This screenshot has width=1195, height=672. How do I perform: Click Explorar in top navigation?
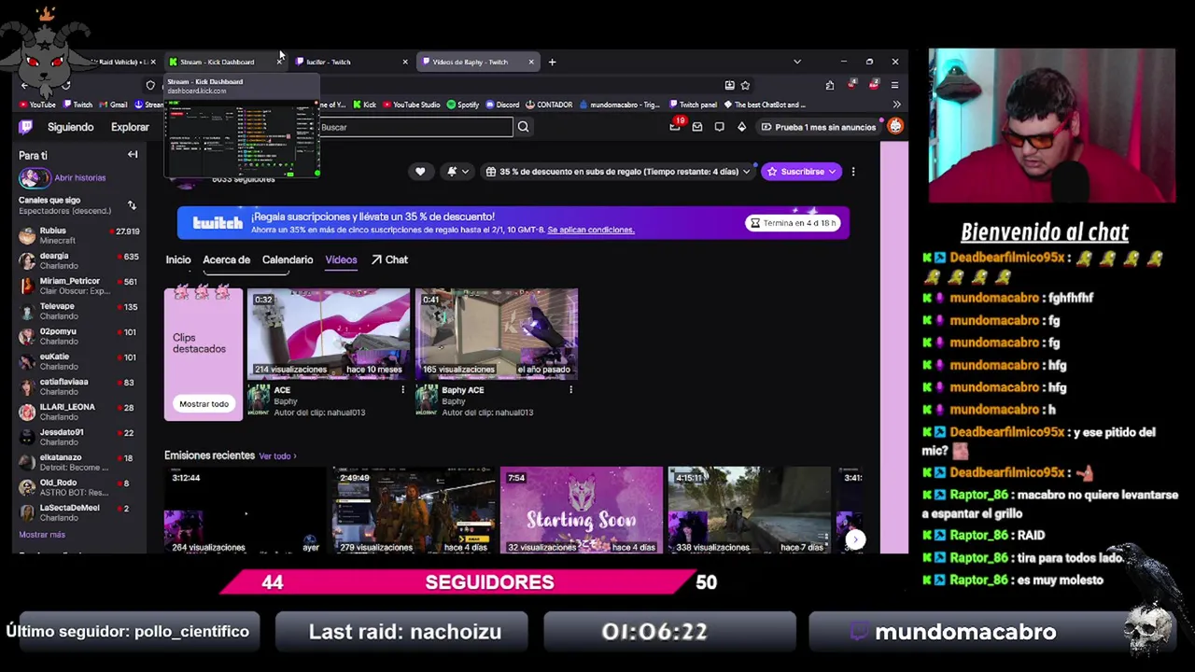pos(130,127)
